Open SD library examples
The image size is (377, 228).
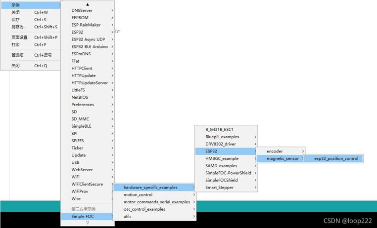tap(88, 112)
